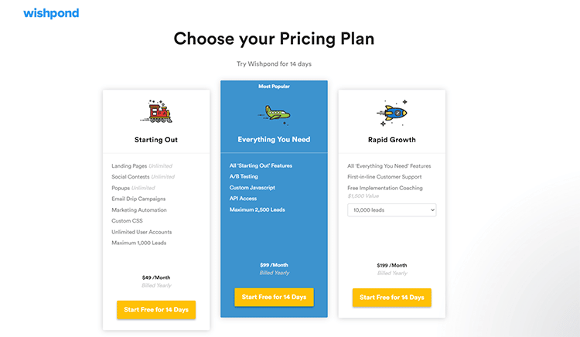Click the Rapid Growth plan title
This screenshot has height=337, width=580.
pyautogui.click(x=391, y=140)
